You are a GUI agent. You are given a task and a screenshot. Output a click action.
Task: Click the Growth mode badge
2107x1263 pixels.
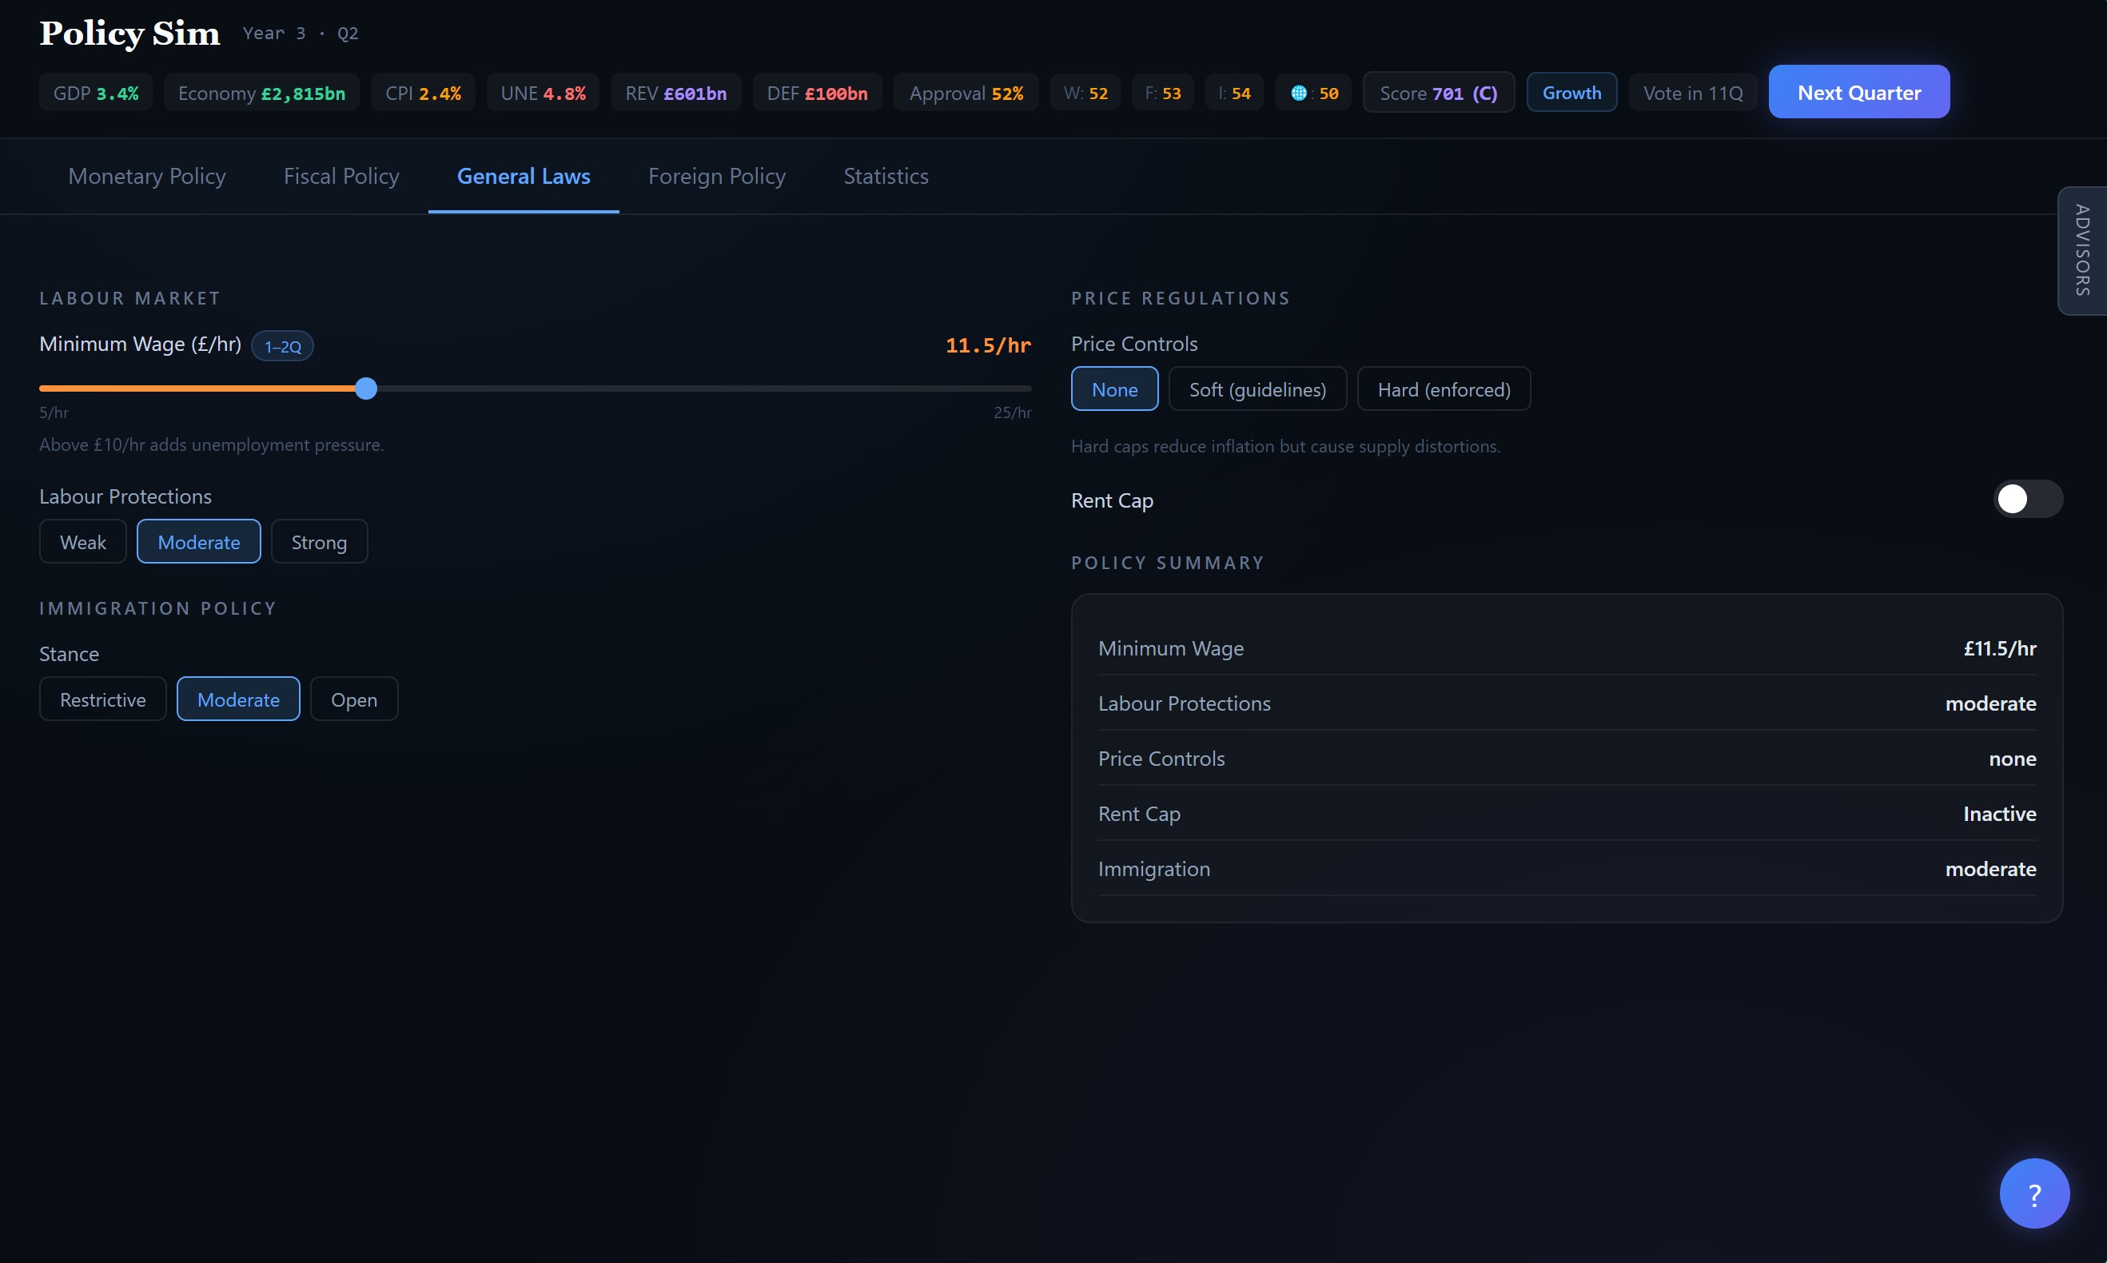[1571, 93]
